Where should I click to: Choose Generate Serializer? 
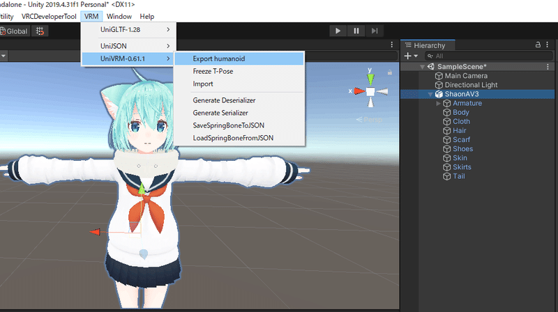[x=239, y=113]
